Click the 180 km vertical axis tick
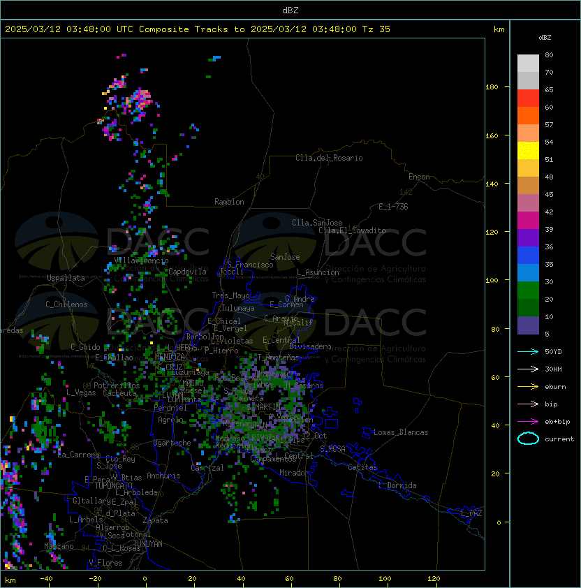The width and height of the screenshot is (581, 588). click(x=492, y=87)
